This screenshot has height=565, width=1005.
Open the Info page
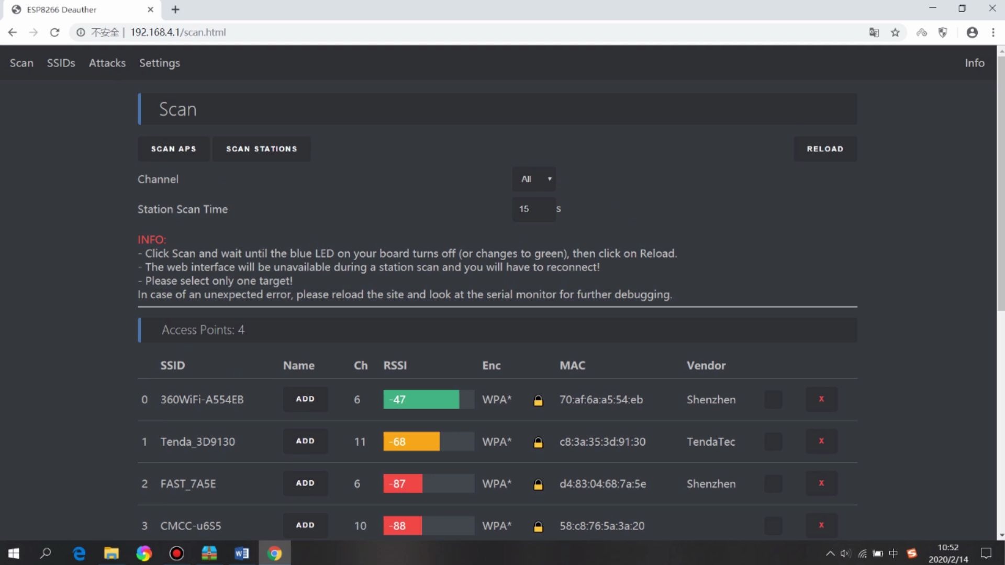(x=975, y=63)
